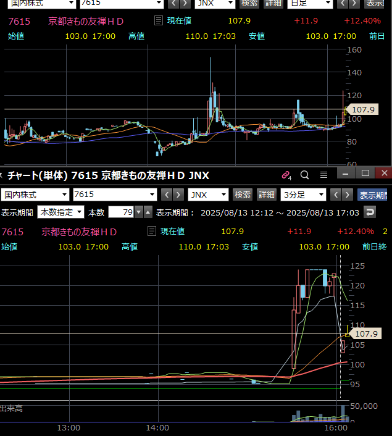Open the news document icon in upper chart
The image size is (392, 436).
158,20
